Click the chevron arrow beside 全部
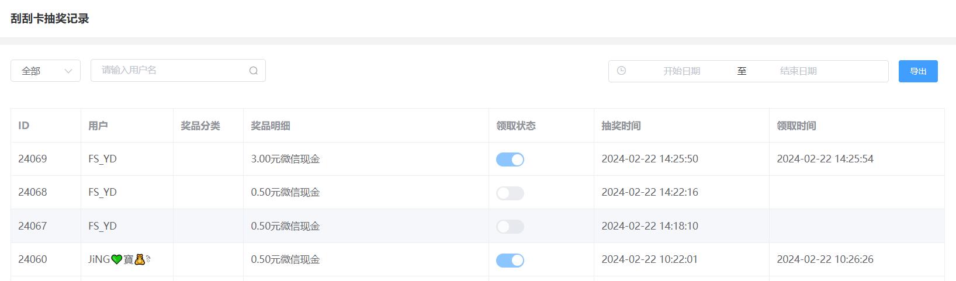This screenshot has width=956, height=281. click(68, 71)
